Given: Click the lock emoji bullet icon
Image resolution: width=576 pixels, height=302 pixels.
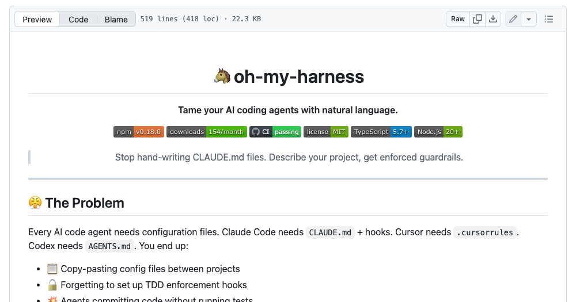Looking at the screenshot, I should [52, 285].
